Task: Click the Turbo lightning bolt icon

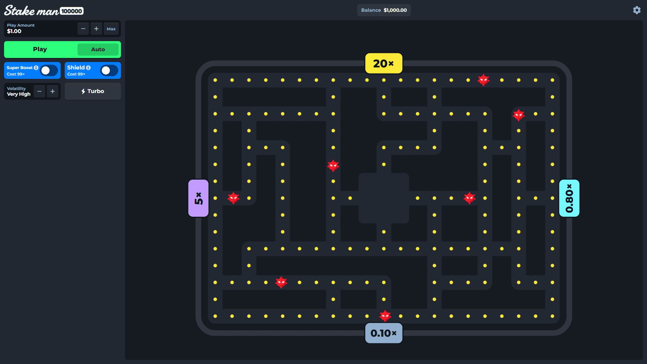Action: click(x=83, y=91)
